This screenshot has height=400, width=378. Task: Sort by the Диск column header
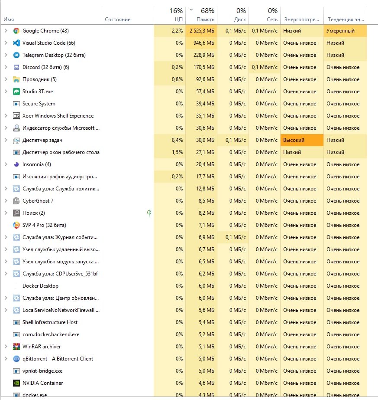233,16
